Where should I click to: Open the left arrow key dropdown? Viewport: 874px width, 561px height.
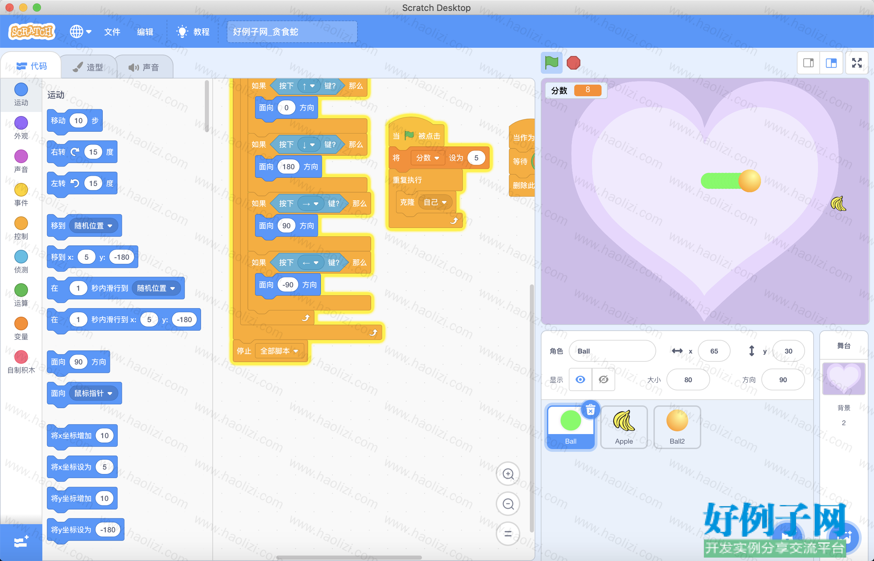[311, 263]
